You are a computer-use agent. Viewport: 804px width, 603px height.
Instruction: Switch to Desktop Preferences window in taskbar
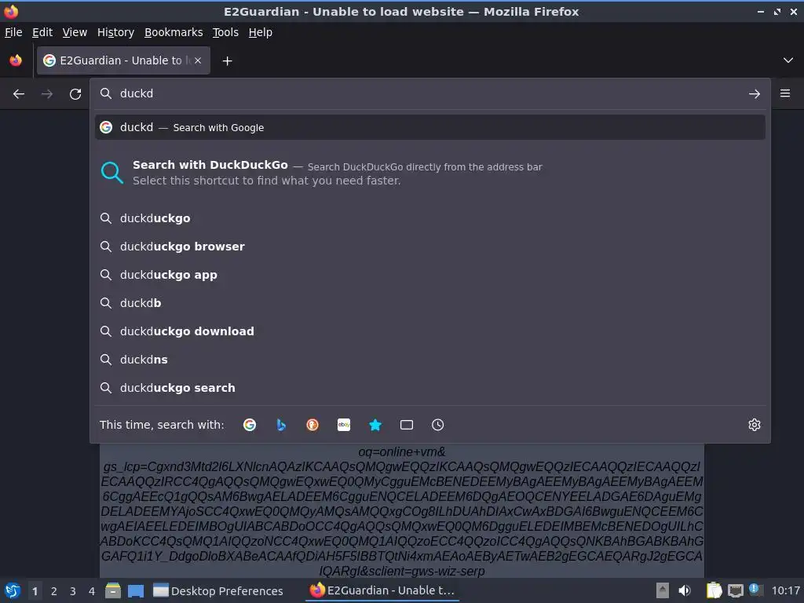click(x=218, y=591)
